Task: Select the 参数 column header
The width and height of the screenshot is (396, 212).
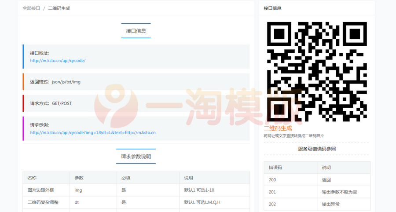Action: click(93, 178)
